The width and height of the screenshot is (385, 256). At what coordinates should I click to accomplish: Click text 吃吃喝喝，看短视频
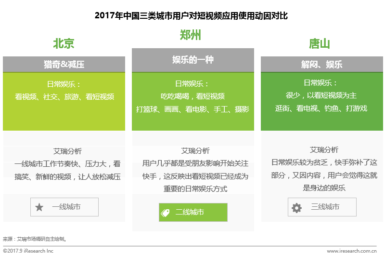pyautogui.click(x=193, y=96)
